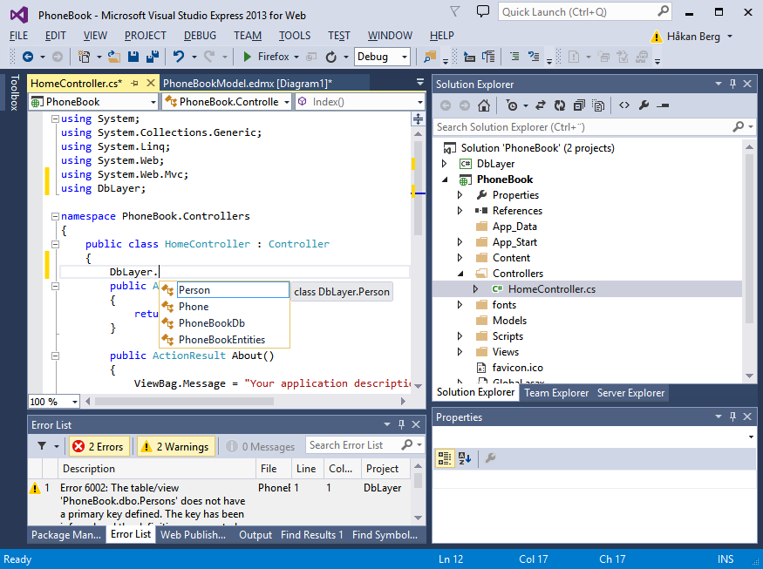This screenshot has height=569, width=763.
Task: Click the Home icon in Solution Explorer
Action: (484, 105)
